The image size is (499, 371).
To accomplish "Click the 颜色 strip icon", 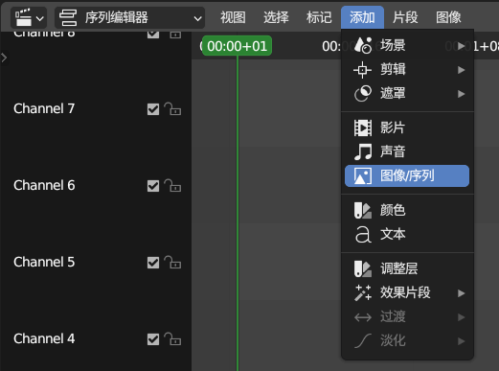I will (363, 210).
